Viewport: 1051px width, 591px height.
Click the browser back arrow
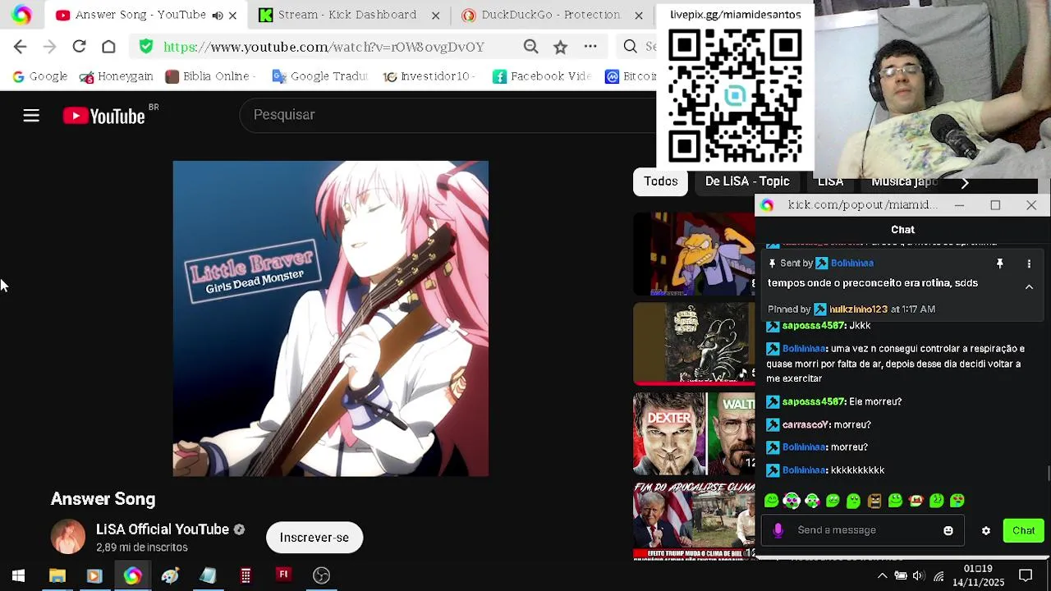point(21,47)
